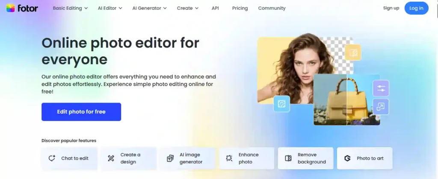Click the Create a design pencil-ruler icon
This screenshot has height=179, width=438.
[111, 158]
